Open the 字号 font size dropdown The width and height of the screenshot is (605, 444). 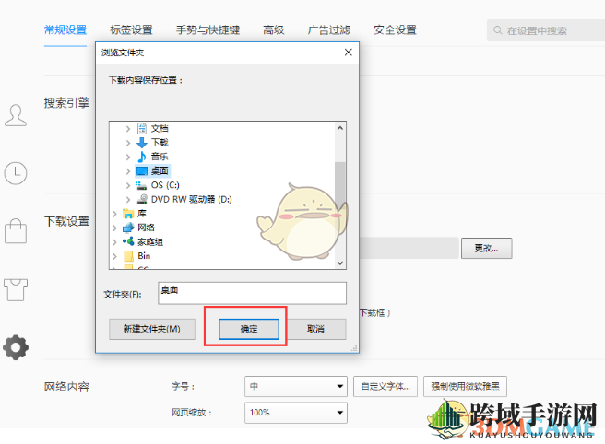click(x=296, y=386)
